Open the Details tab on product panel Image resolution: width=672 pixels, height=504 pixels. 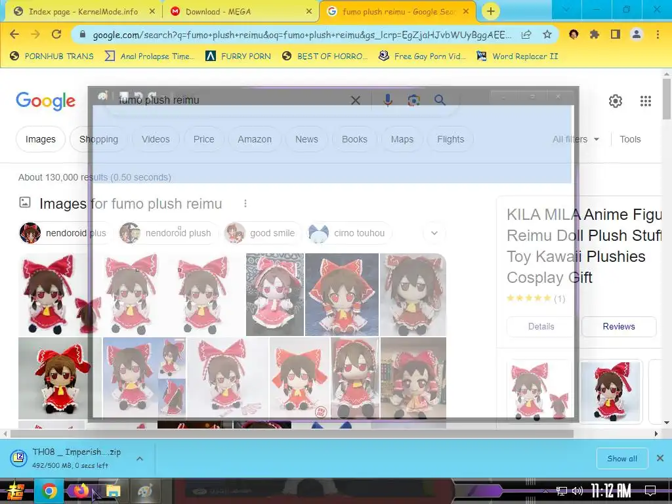click(541, 327)
